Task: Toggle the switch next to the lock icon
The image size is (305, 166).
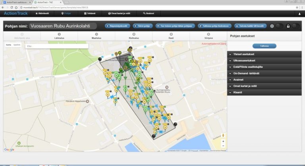Action: pyautogui.click(x=295, y=26)
